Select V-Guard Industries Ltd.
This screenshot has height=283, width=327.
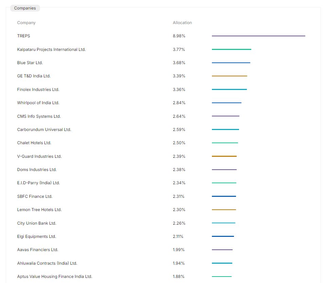point(39,156)
